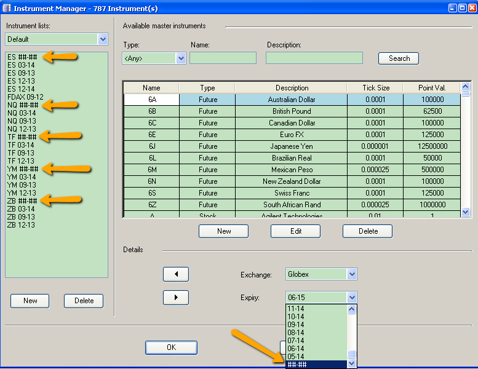Select the 6A Australian Dollar row
The width and height of the screenshot is (478, 369).
pos(292,100)
